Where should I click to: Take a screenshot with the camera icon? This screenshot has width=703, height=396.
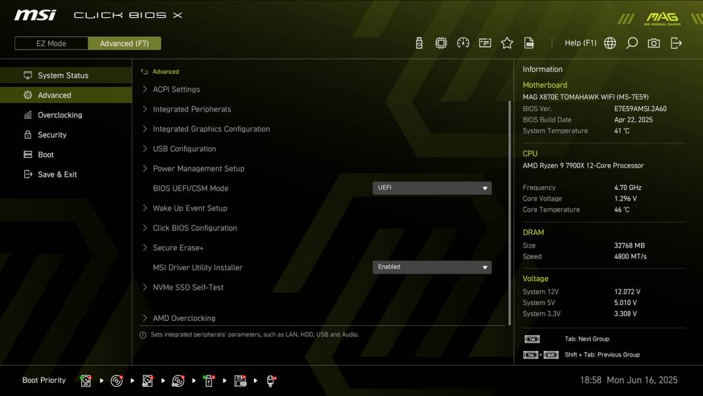point(654,43)
